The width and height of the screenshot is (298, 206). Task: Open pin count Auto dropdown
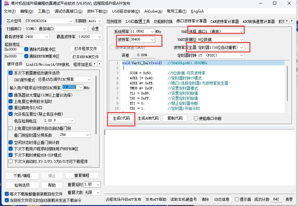point(95,21)
